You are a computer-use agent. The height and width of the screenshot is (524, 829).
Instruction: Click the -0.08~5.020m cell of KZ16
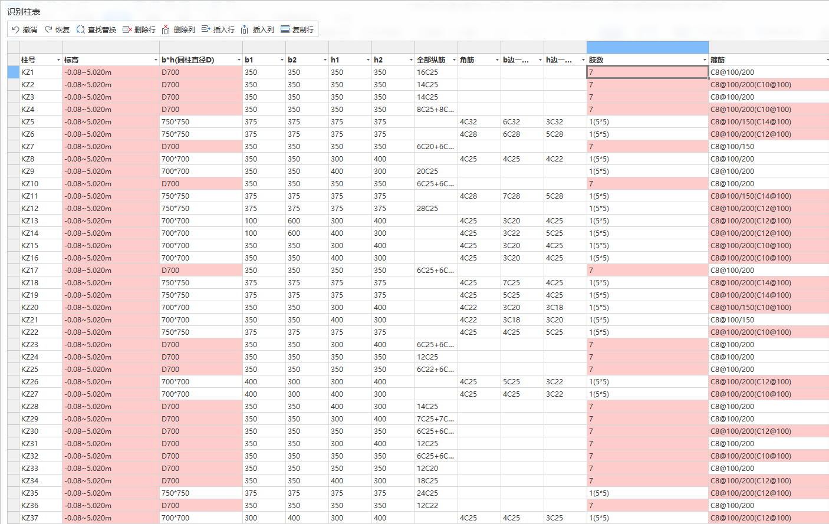(111, 258)
